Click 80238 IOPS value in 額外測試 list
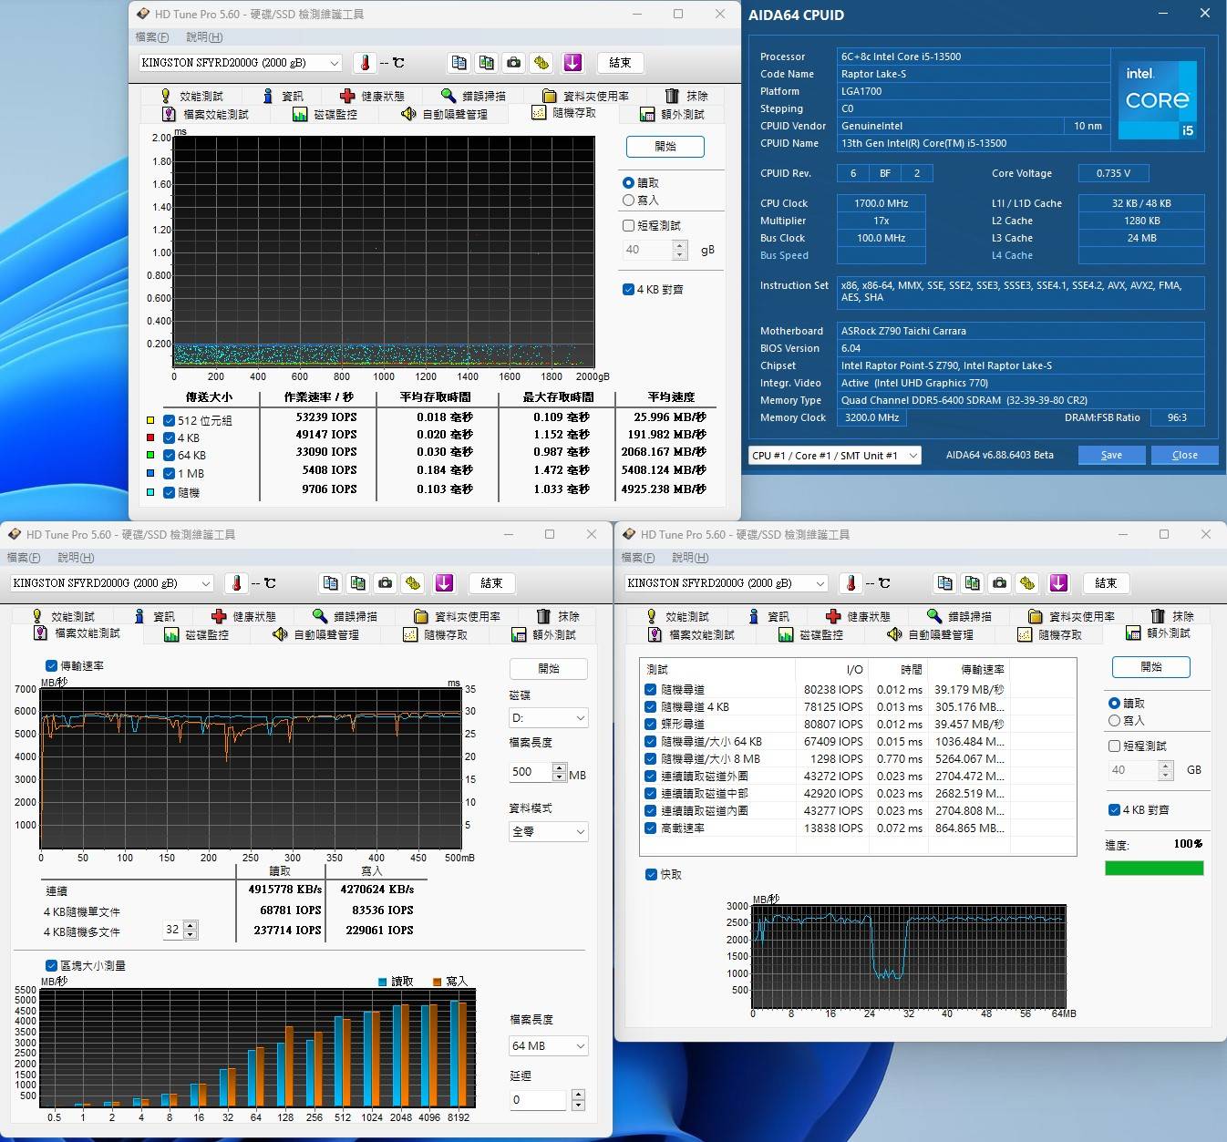Screen dimensions: 1227x1142 coord(833,690)
